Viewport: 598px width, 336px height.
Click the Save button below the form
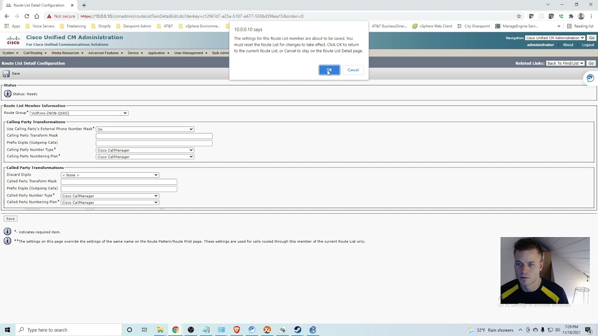click(x=10, y=218)
